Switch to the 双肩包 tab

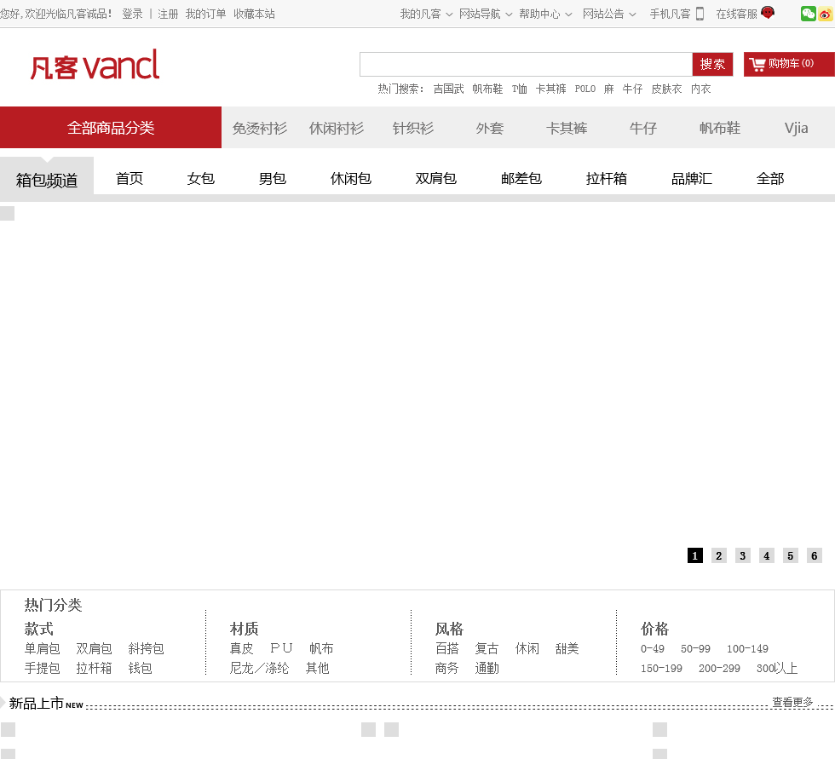[436, 179]
